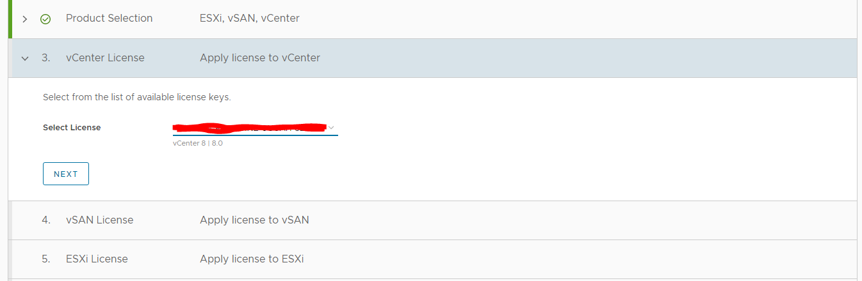Click the license dropdown arrow
862x281 pixels.
pyautogui.click(x=331, y=128)
